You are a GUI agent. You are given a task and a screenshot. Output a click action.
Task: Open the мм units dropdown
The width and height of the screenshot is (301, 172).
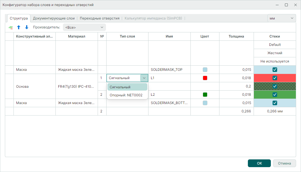[281, 18]
